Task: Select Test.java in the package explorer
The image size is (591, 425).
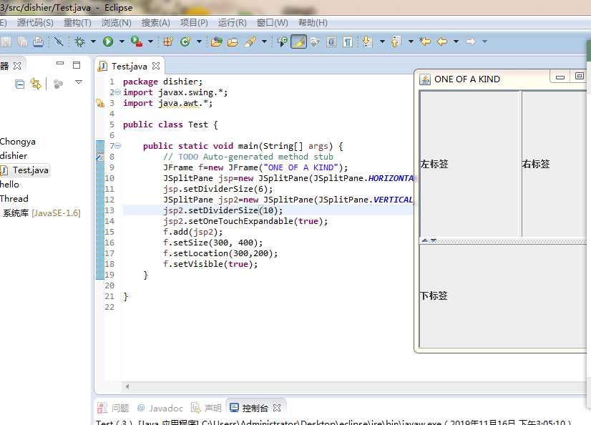Action: (x=31, y=170)
